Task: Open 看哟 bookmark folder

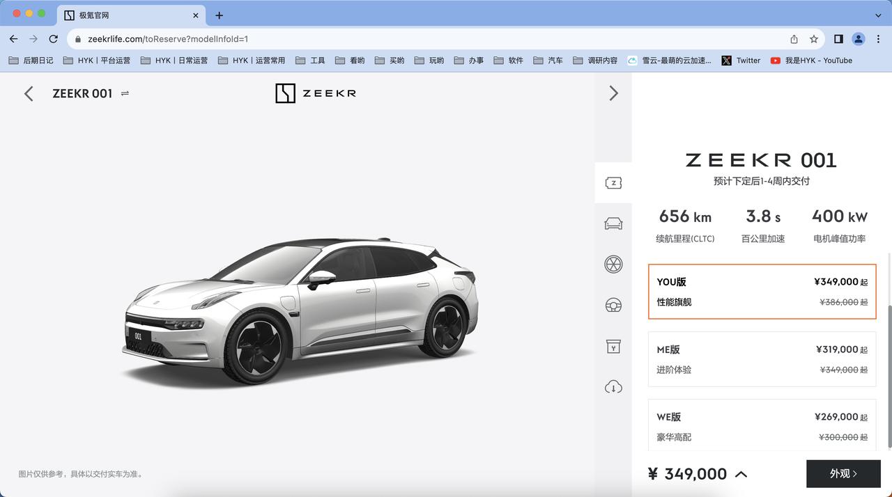Action: pos(350,61)
